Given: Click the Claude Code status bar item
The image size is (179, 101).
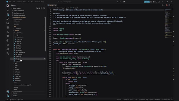Looking at the screenshot, I should 166,99.
